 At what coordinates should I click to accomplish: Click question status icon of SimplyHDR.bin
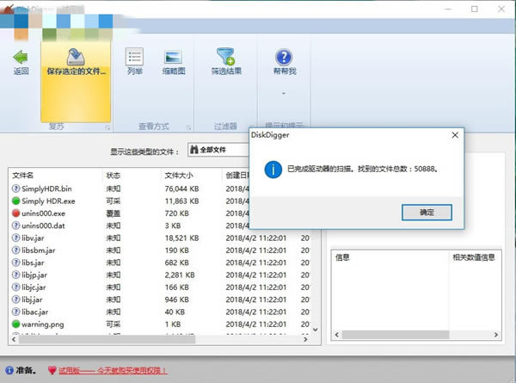coord(15,188)
